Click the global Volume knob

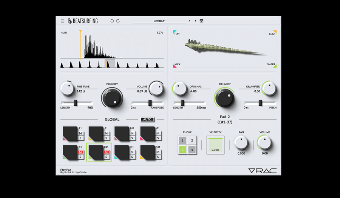(156, 89)
